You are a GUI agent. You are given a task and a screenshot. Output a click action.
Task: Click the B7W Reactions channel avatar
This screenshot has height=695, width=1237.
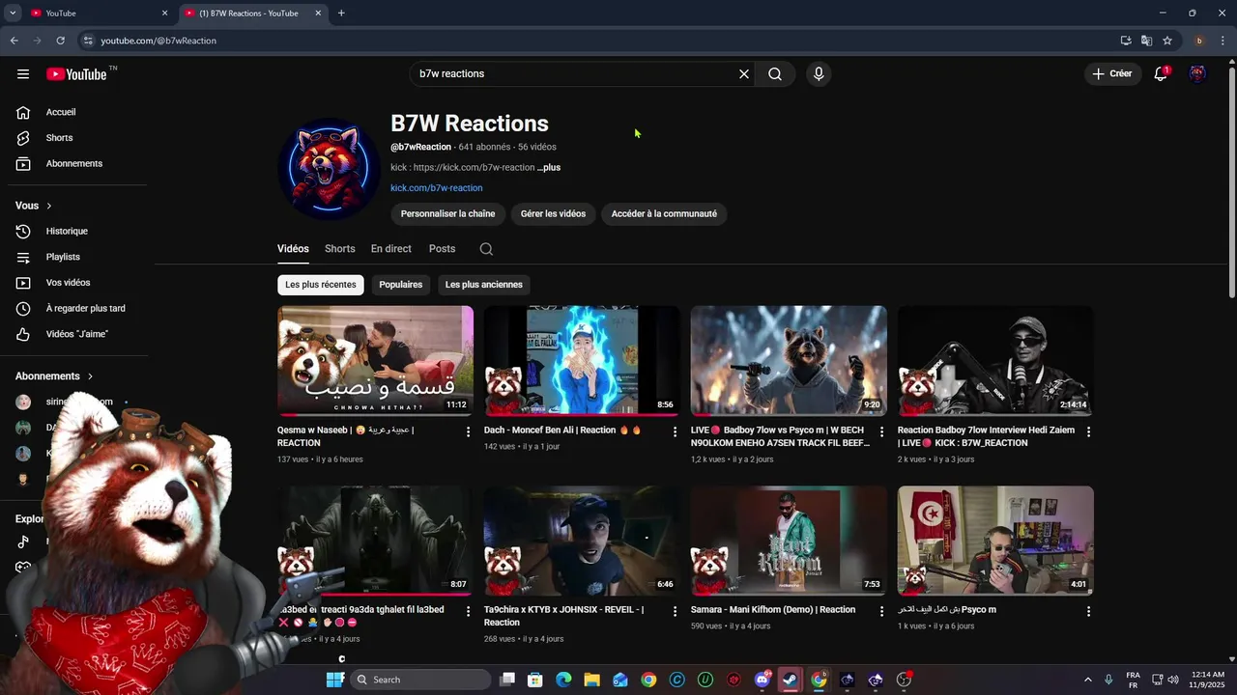pos(329,169)
